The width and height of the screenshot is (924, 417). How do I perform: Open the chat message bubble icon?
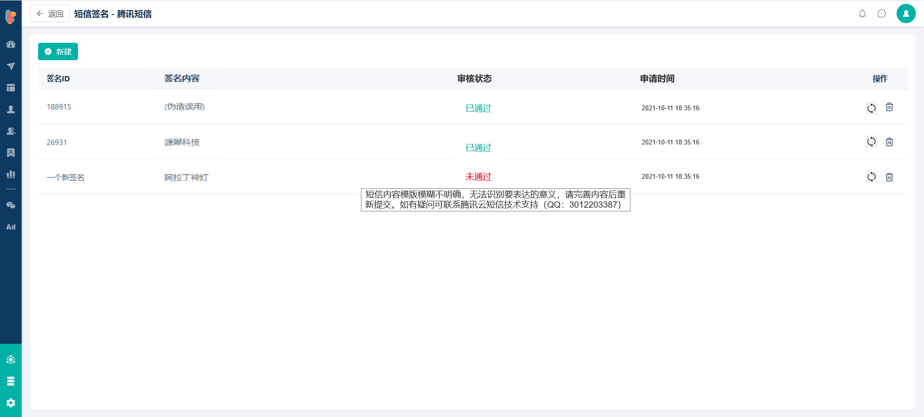pyautogui.click(x=882, y=13)
